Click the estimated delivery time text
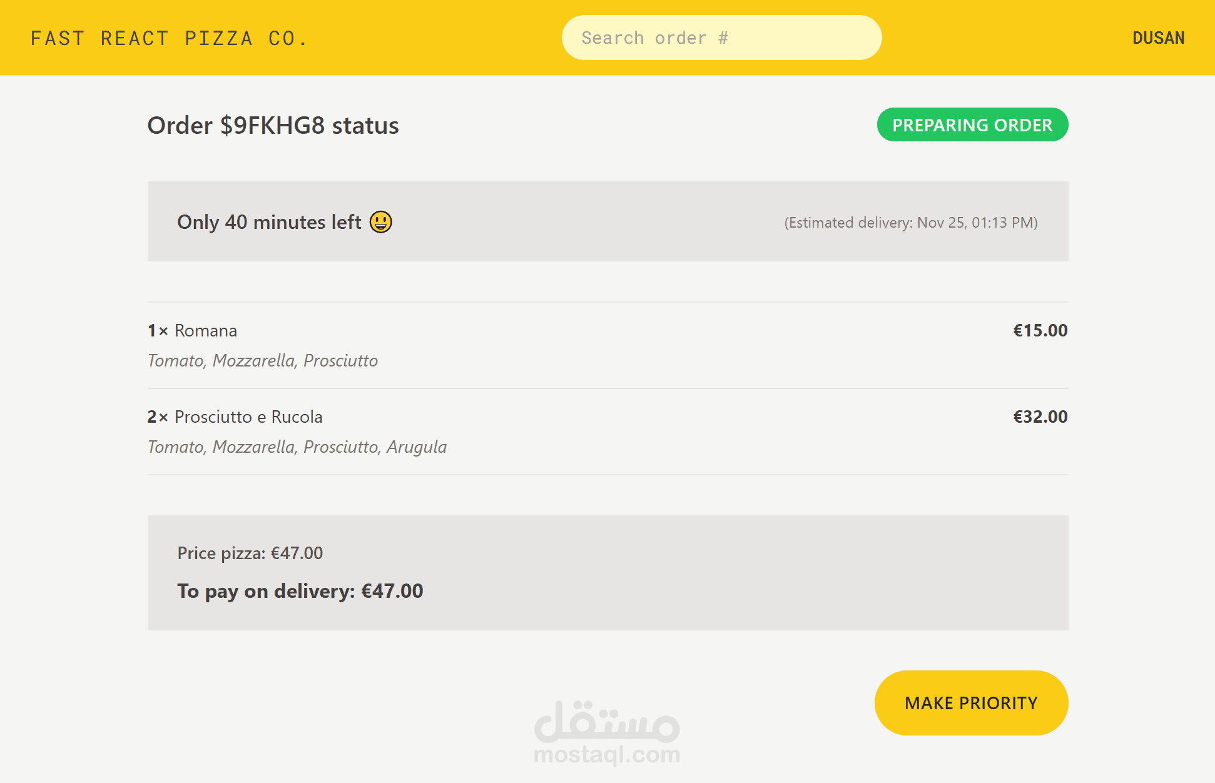1215x783 pixels. tap(911, 223)
